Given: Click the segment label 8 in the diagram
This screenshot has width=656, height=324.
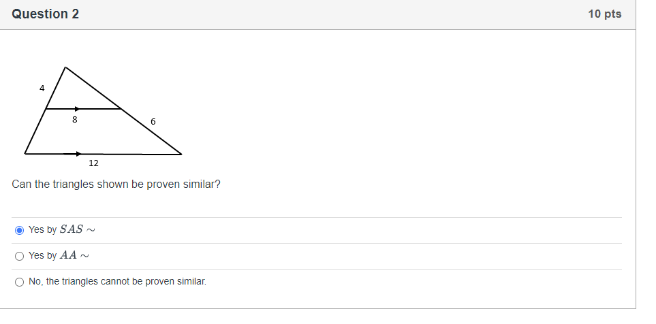Looking at the screenshot, I should (x=74, y=120).
